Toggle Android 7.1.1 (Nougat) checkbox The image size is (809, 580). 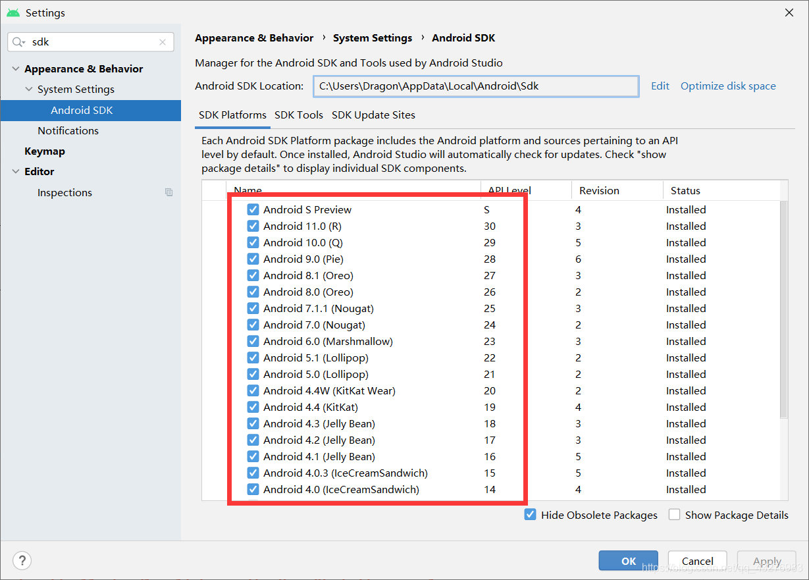253,308
